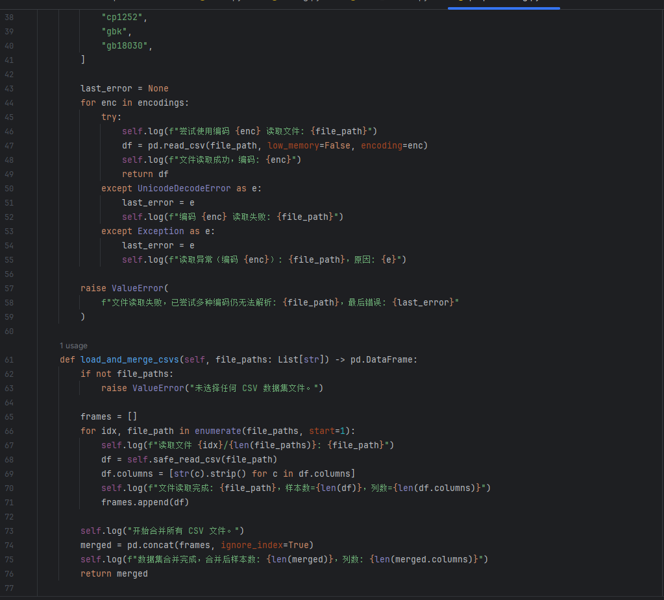Click "if not file_paths:" on line 62
The width and height of the screenshot is (664, 600).
point(127,374)
